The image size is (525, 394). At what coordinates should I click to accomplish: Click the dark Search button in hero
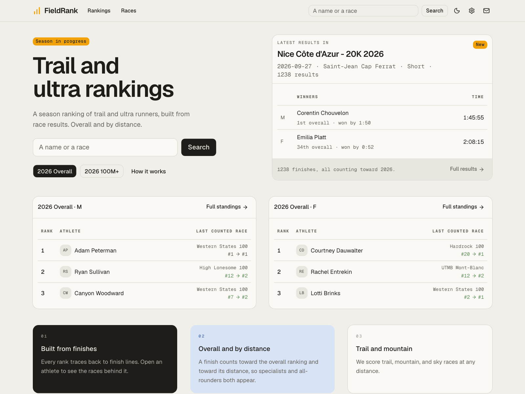pyautogui.click(x=199, y=147)
